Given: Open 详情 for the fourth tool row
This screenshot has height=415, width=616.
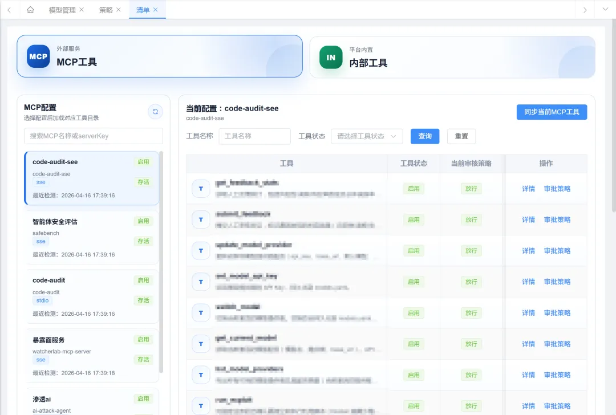Looking at the screenshot, I should (528, 282).
